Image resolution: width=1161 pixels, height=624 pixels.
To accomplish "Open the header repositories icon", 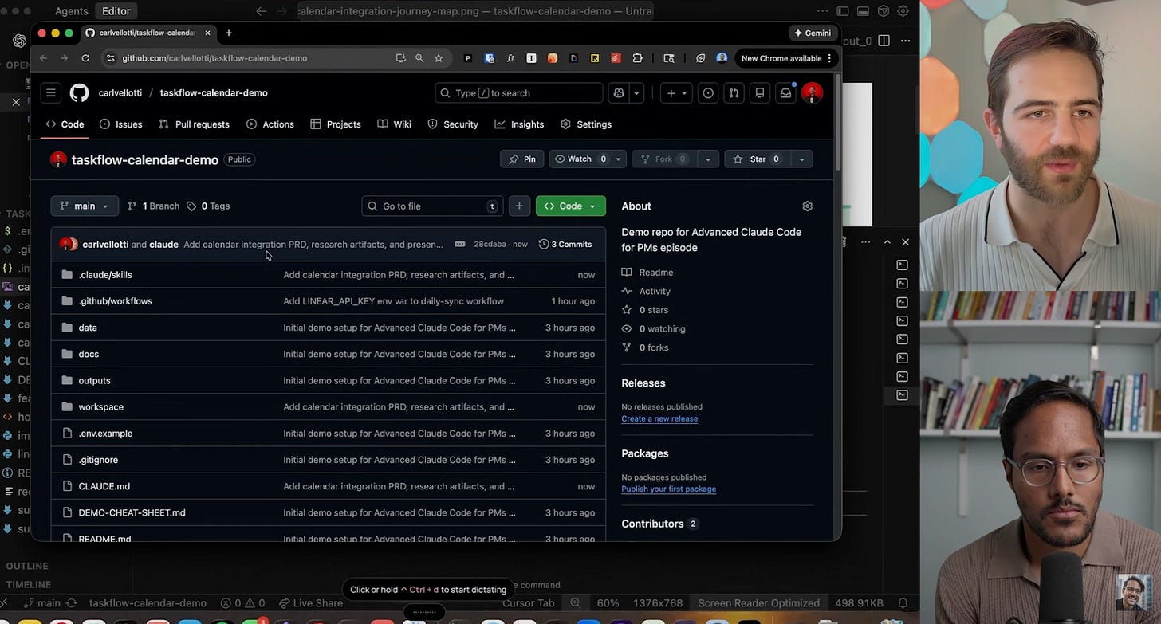I will [x=760, y=93].
